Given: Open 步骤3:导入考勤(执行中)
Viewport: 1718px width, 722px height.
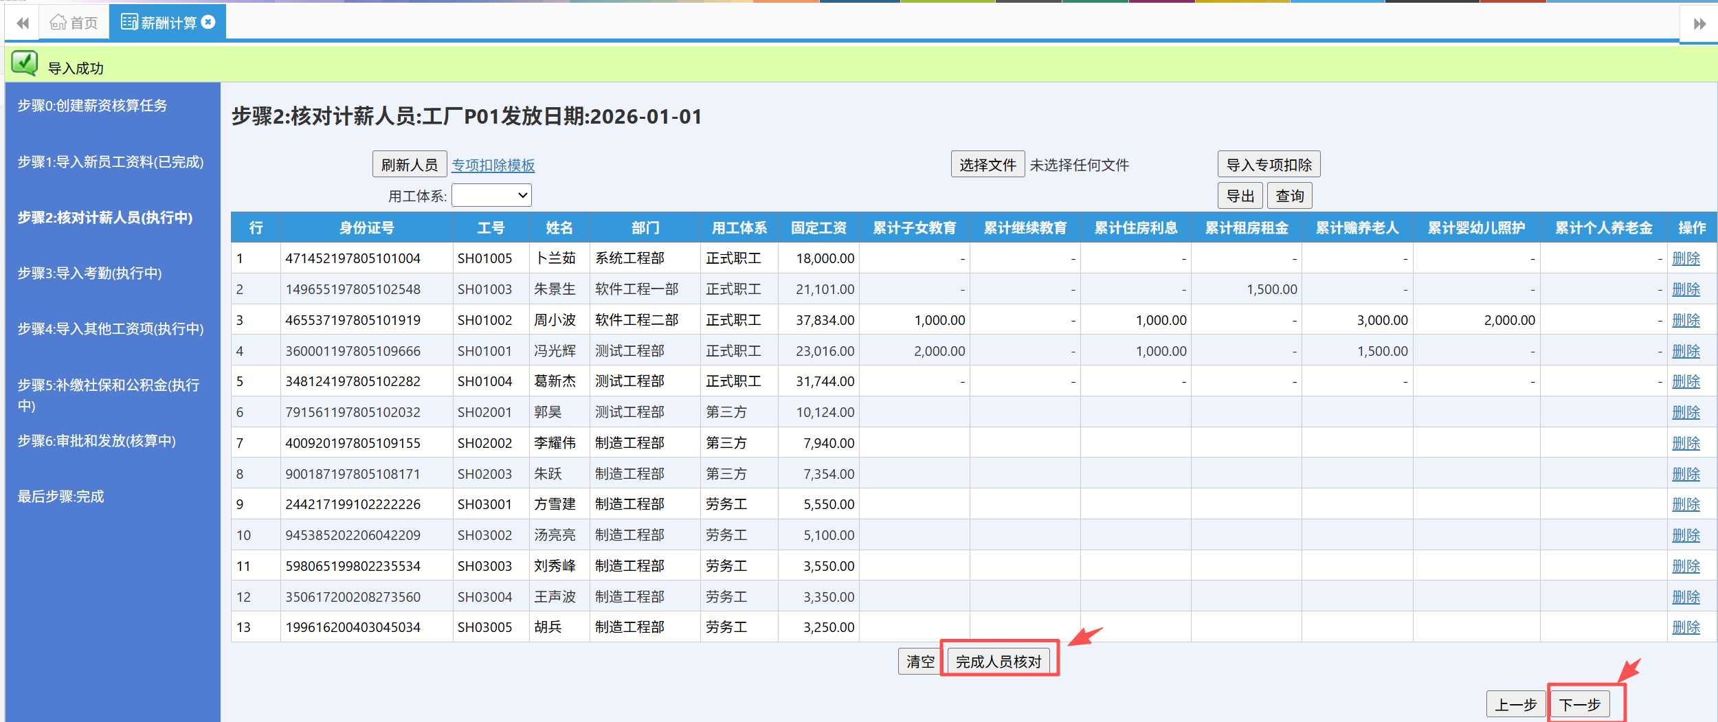Looking at the screenshot, I should pos(90,273).
